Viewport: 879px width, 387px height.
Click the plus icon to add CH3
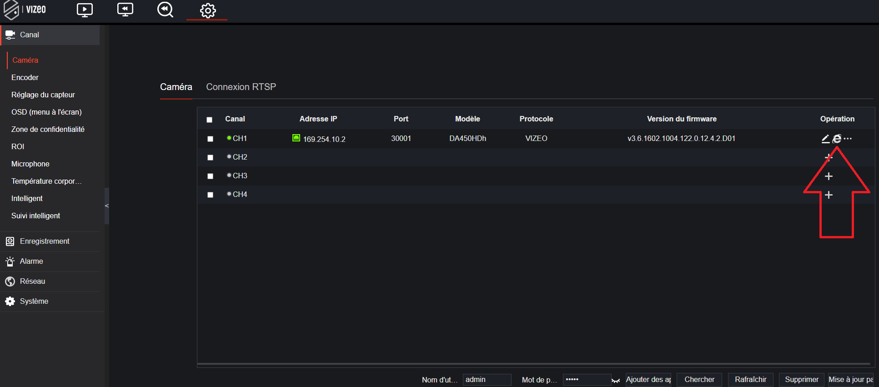[829, 176]
